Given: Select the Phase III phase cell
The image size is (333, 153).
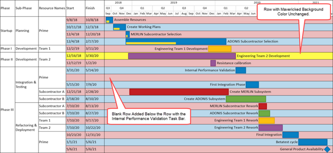Looking at the screenshot, I should pyautogui.click(x=7, y=110).
